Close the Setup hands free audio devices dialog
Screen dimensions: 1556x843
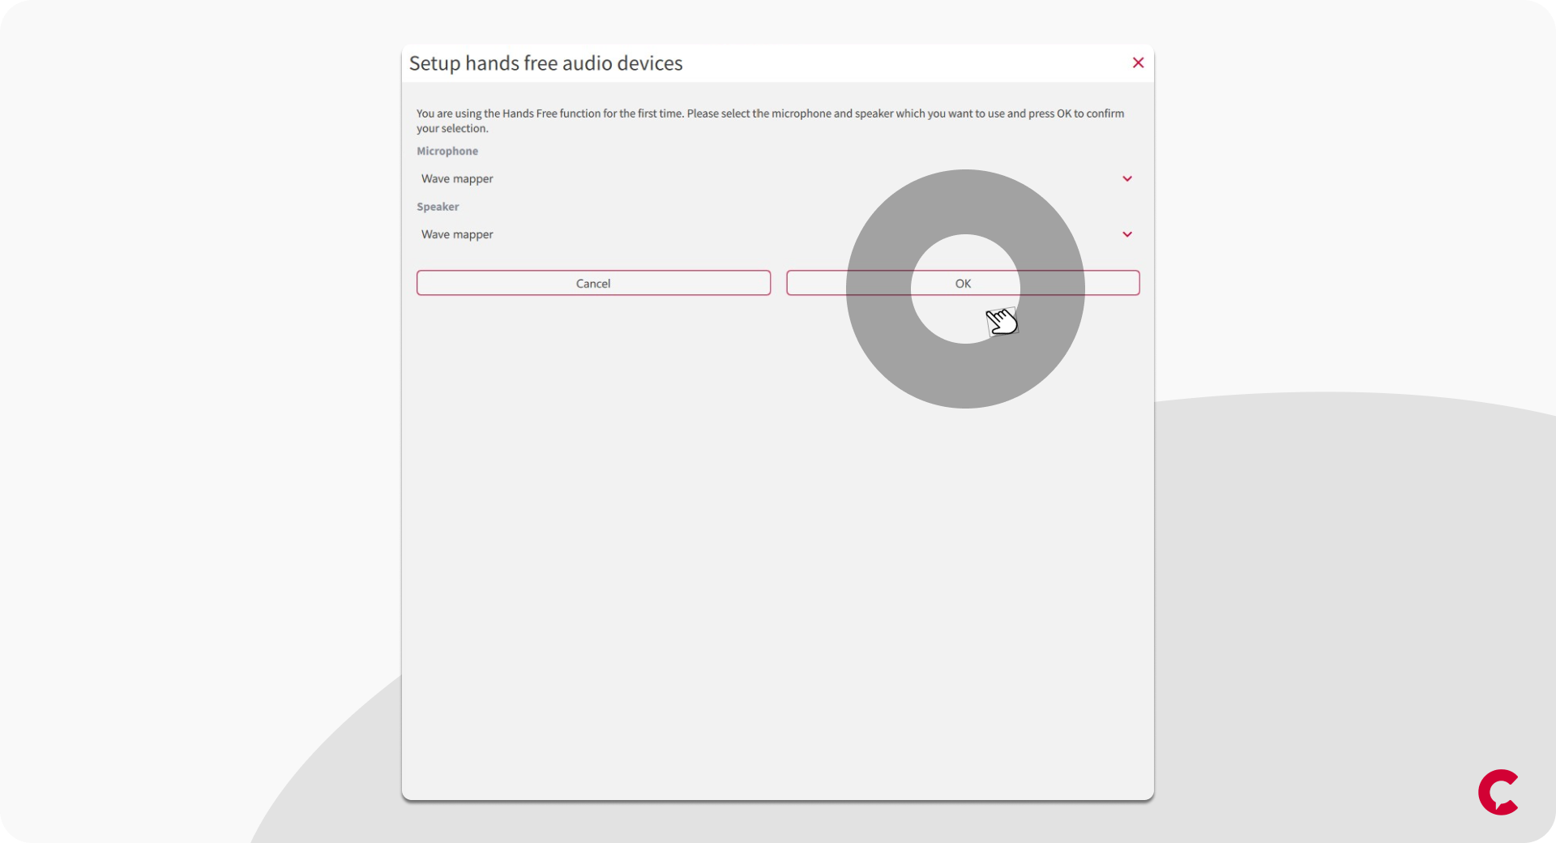(x=1138, y=62)
